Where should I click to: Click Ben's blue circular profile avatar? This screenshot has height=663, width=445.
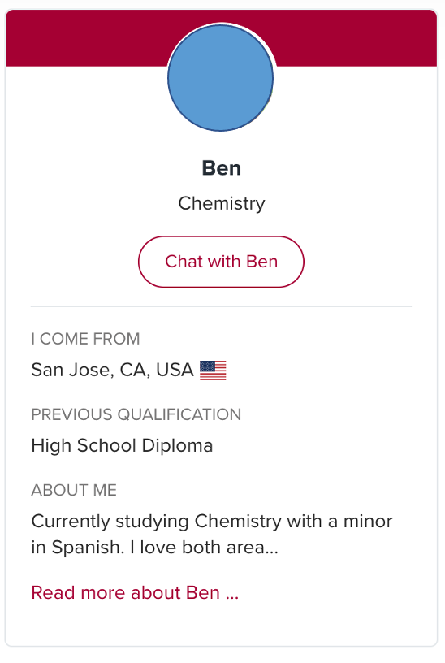click(220, 78)
